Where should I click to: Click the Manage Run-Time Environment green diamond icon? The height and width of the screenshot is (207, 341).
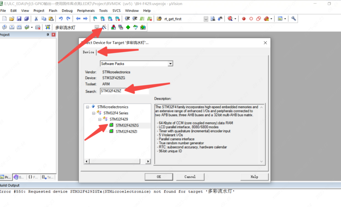tap(128, 27)
